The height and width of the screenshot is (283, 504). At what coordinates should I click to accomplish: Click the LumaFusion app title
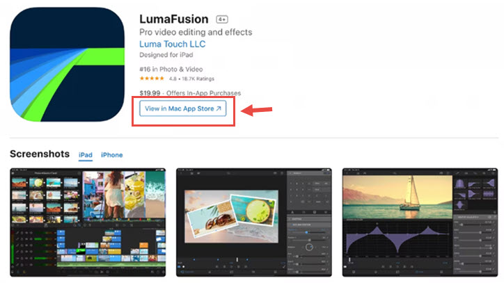174,19
